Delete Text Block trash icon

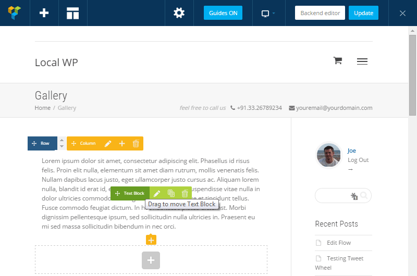click(x=185, y=193)
